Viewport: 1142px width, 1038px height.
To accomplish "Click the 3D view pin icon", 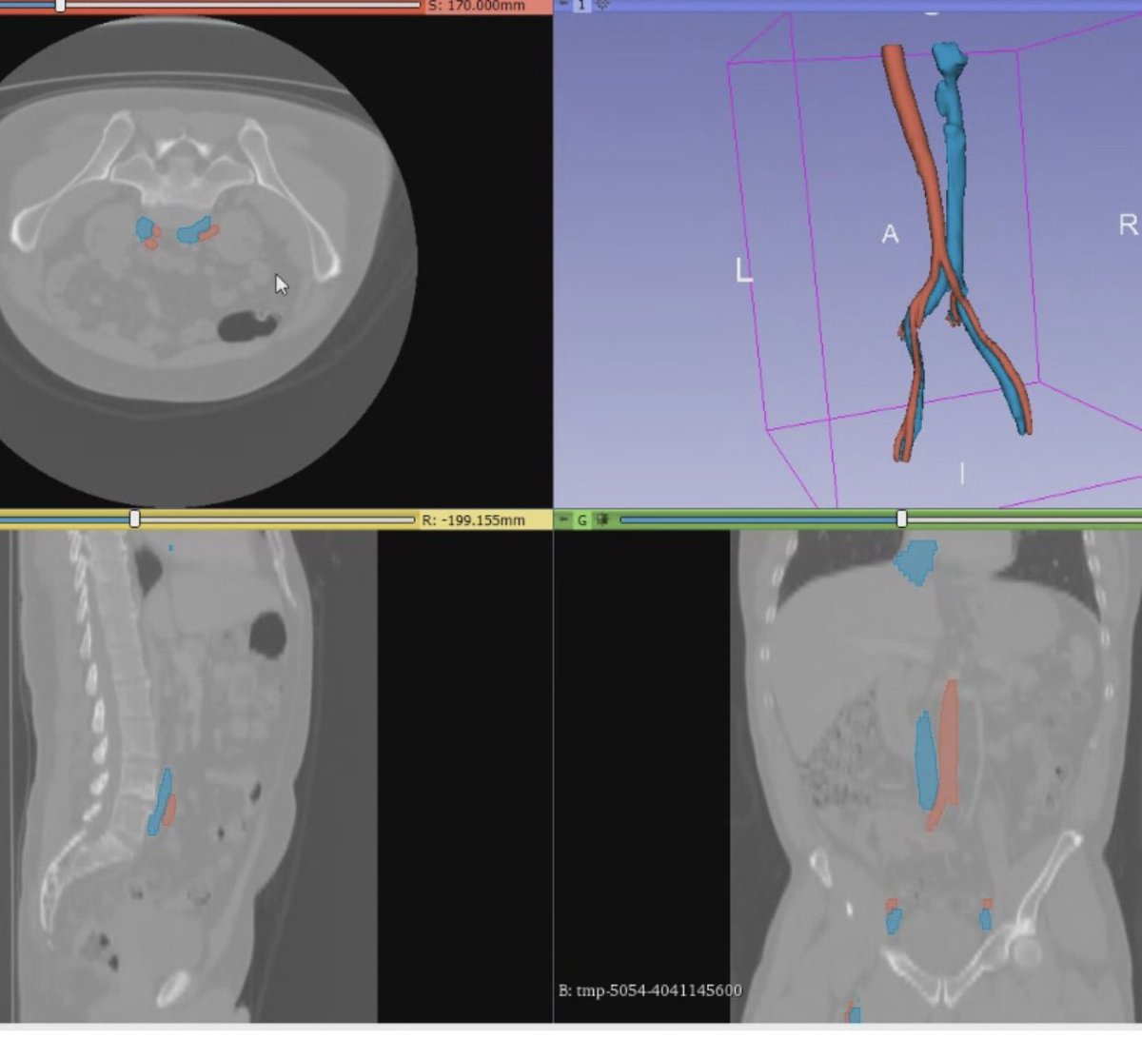I will (x=562, y=3).
